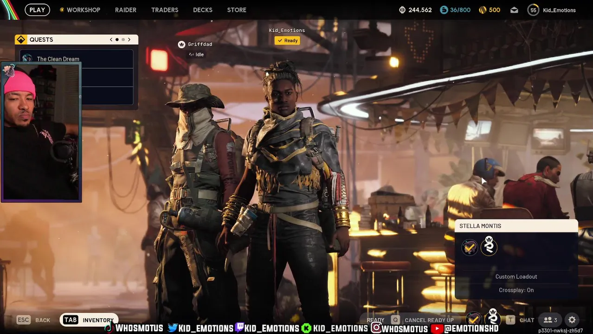The width and height of the screenshot is (593, 334).
Task: Click the level 55 badge
Action: click(533, 10)
